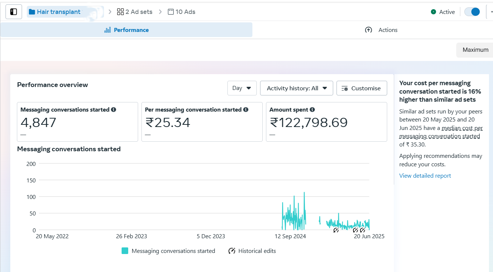Click the Customise button
Screen dimensions: 493x272
(x=361, y=88)
